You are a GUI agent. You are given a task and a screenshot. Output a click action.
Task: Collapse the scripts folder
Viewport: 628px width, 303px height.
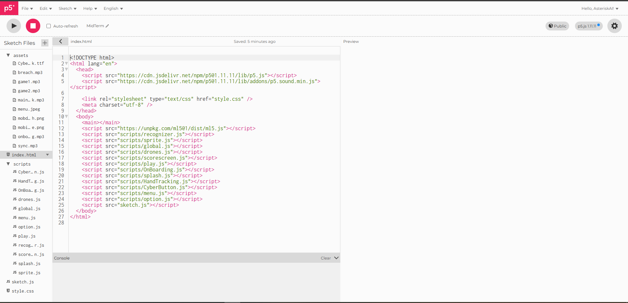point(8,164)
